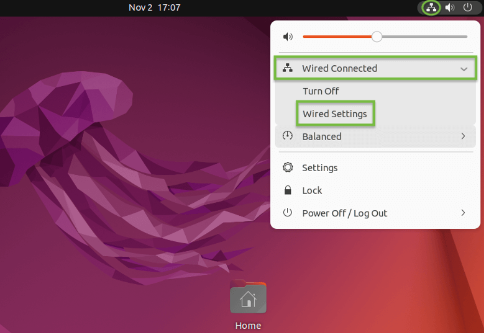This screenshot has height=333, width=484.
Task: Expand the Power Off / Log Out submenu
Action: (463, 213)
